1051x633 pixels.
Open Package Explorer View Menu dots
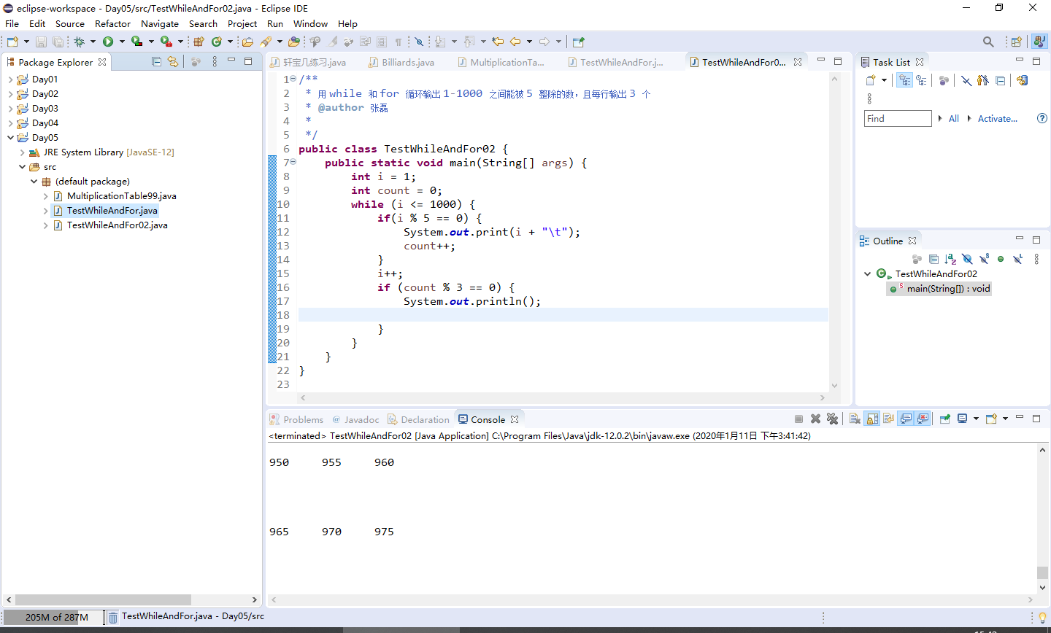tap(215, 62)
